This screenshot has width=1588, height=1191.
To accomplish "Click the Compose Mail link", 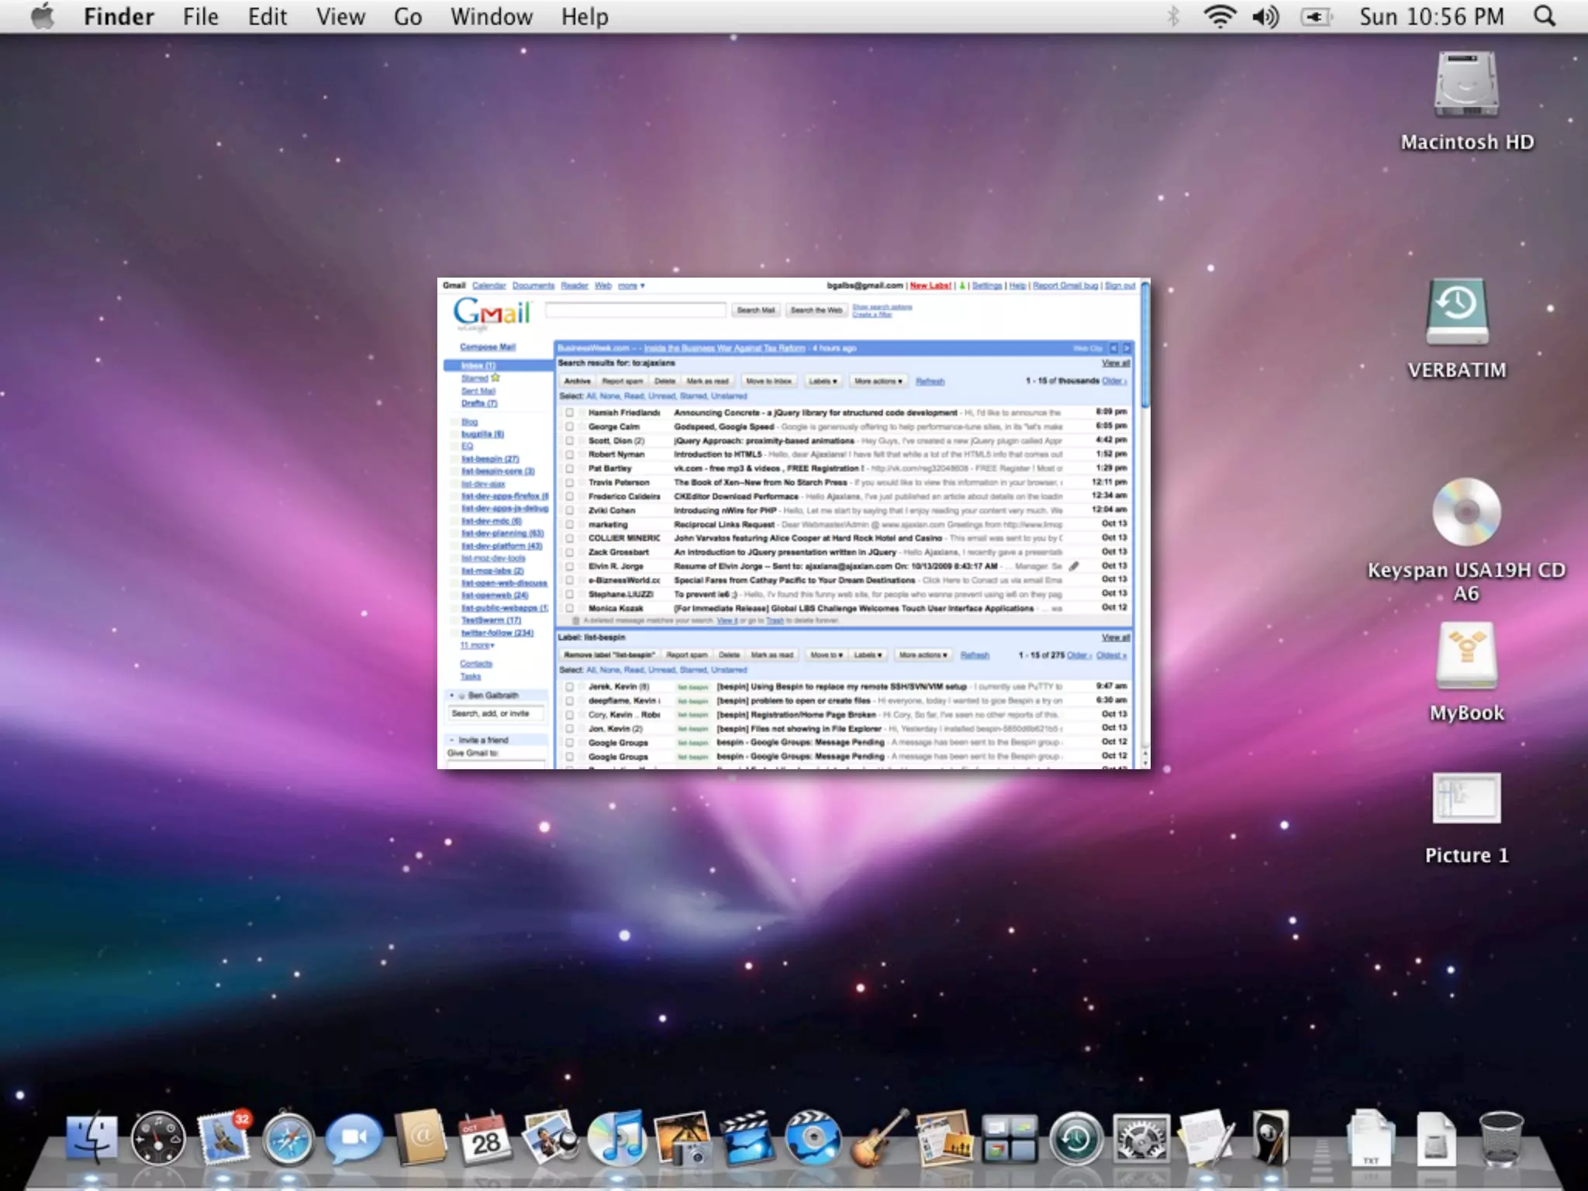I will point(487,347).
